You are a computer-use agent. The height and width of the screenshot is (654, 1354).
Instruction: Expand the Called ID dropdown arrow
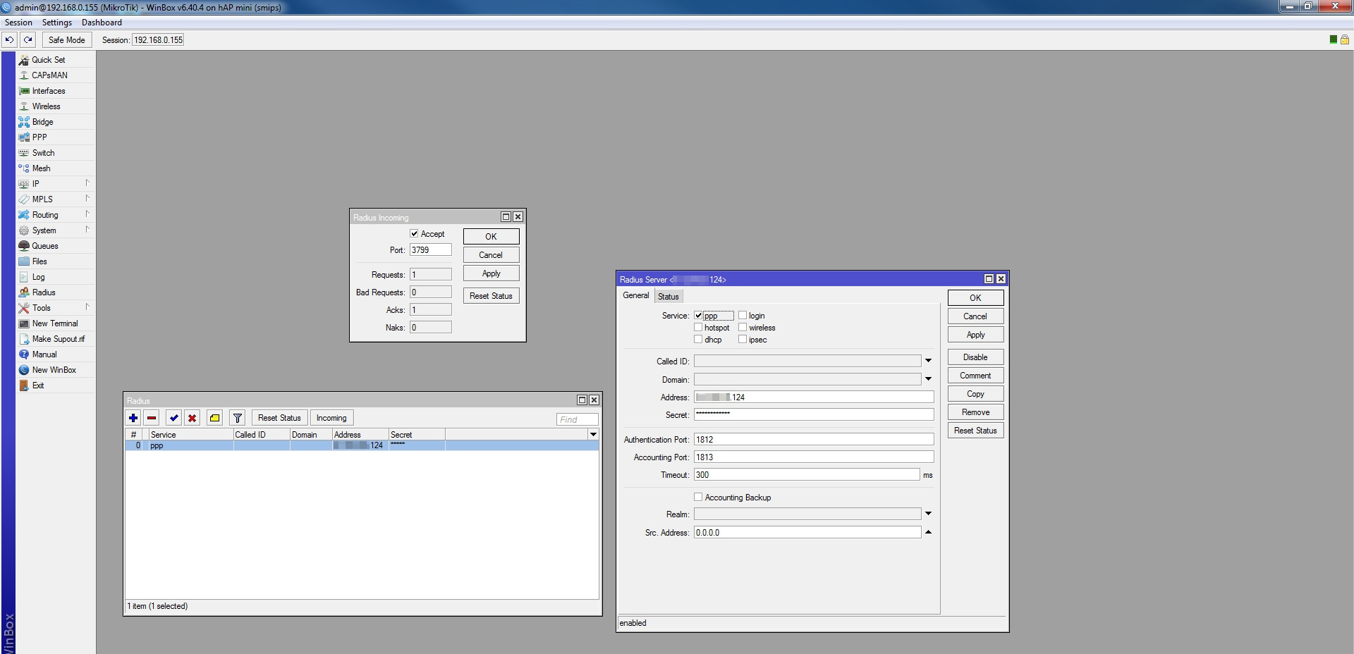pyautogui.click(x=928, y=361)
